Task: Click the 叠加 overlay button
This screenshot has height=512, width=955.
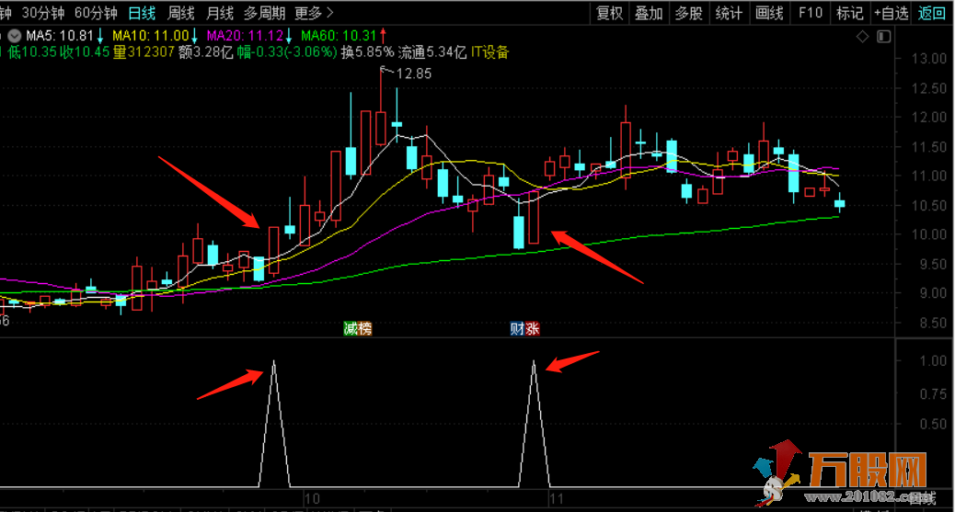Action: tap(650, 13)
